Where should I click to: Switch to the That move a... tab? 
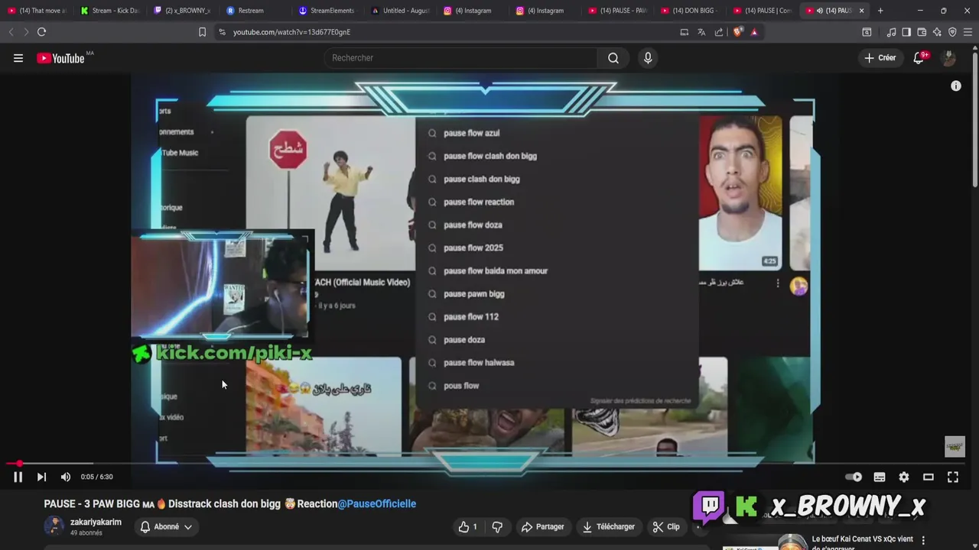37,11
